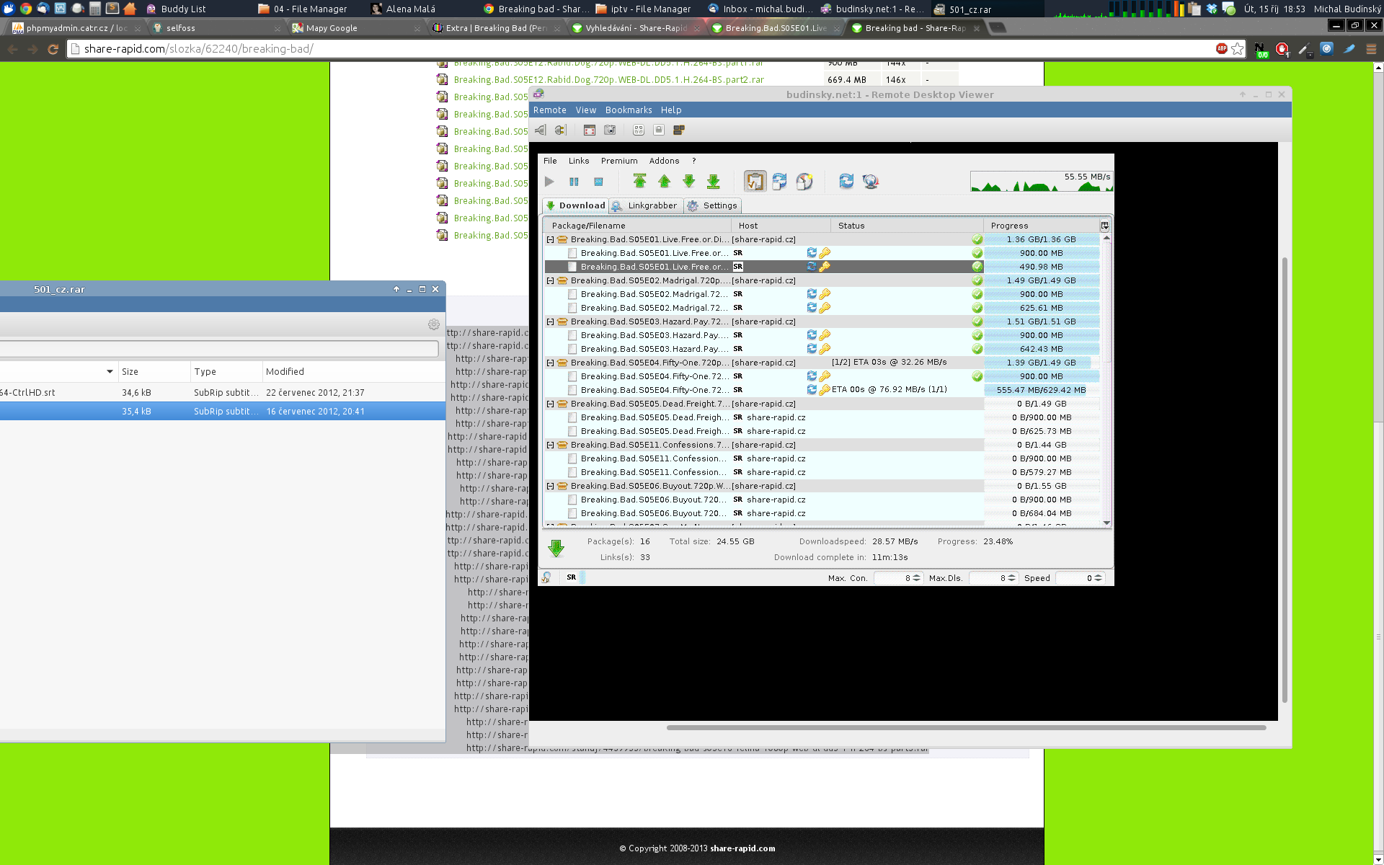Sort the JDownloader list by Host column
1384x865 pixels.
pos(781,226)
